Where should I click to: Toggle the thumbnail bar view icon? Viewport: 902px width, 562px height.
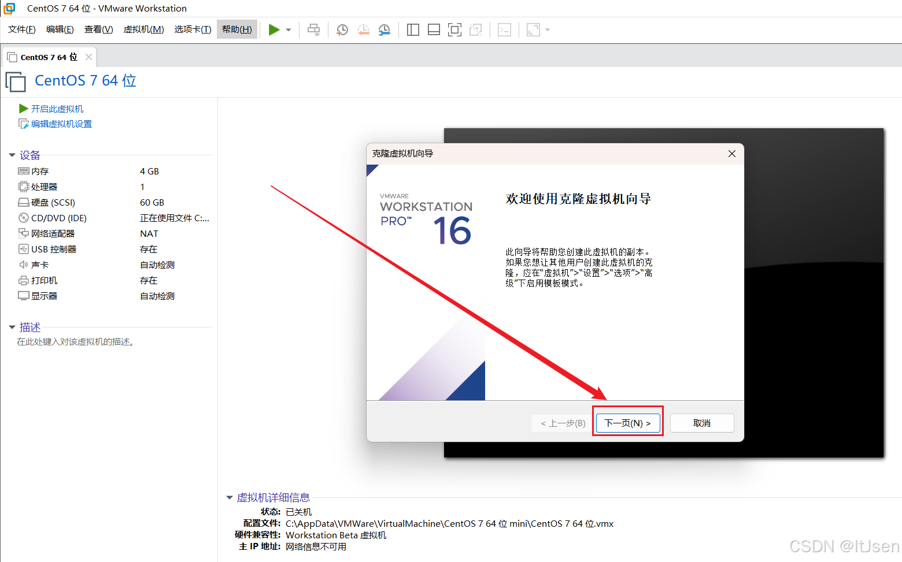coord(434,29)
